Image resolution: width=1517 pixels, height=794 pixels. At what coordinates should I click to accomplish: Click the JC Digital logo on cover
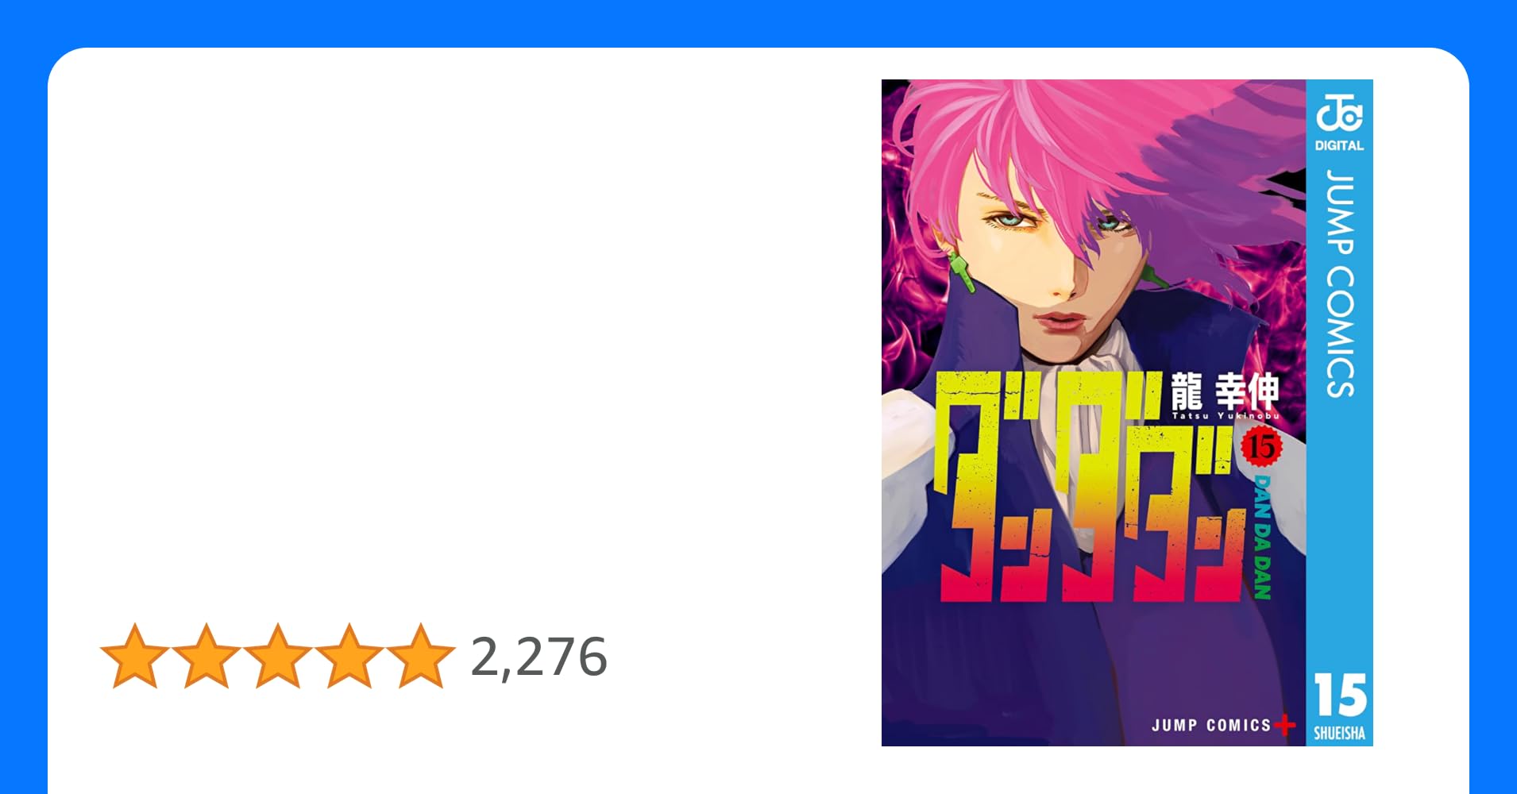point(1339,121)
